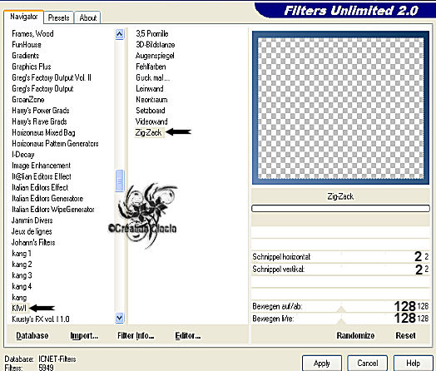The height and width of the screenshot is (371, 436).
Task: Select Greg's Factory Output Vol. II
Action: (x=52, y=77)
